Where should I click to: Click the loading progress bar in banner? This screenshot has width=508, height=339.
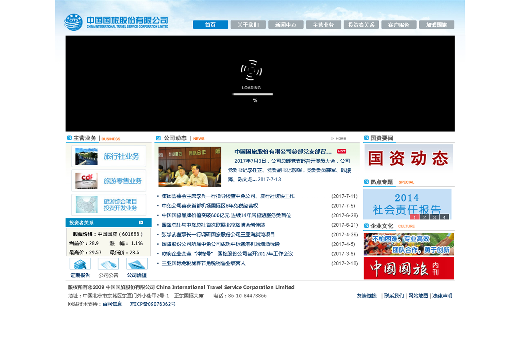(252, 94)
